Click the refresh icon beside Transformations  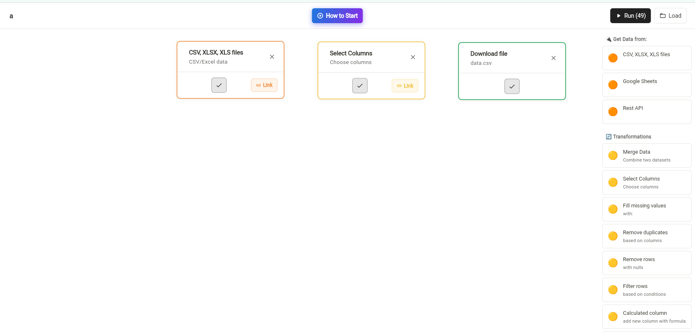[608, 137]
